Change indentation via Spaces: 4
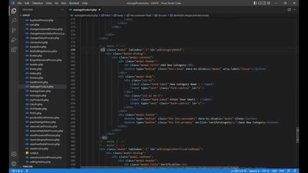This screenshot has width=308, height=173. [254, 171]
